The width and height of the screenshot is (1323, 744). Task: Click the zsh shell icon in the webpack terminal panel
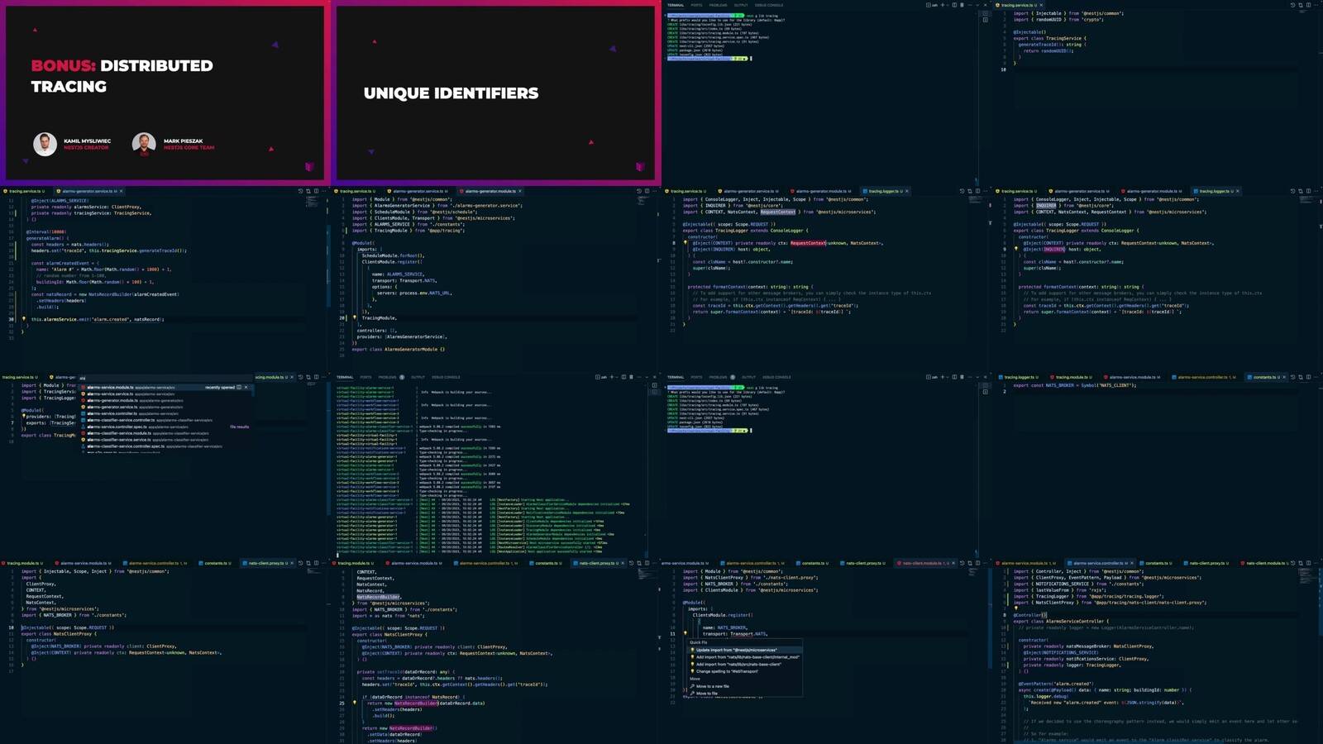601,377
